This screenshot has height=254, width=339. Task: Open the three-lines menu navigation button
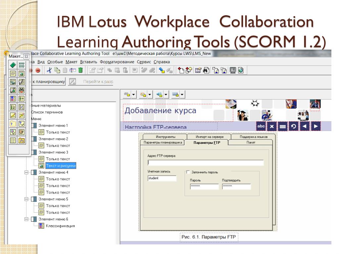pos(283,126)
